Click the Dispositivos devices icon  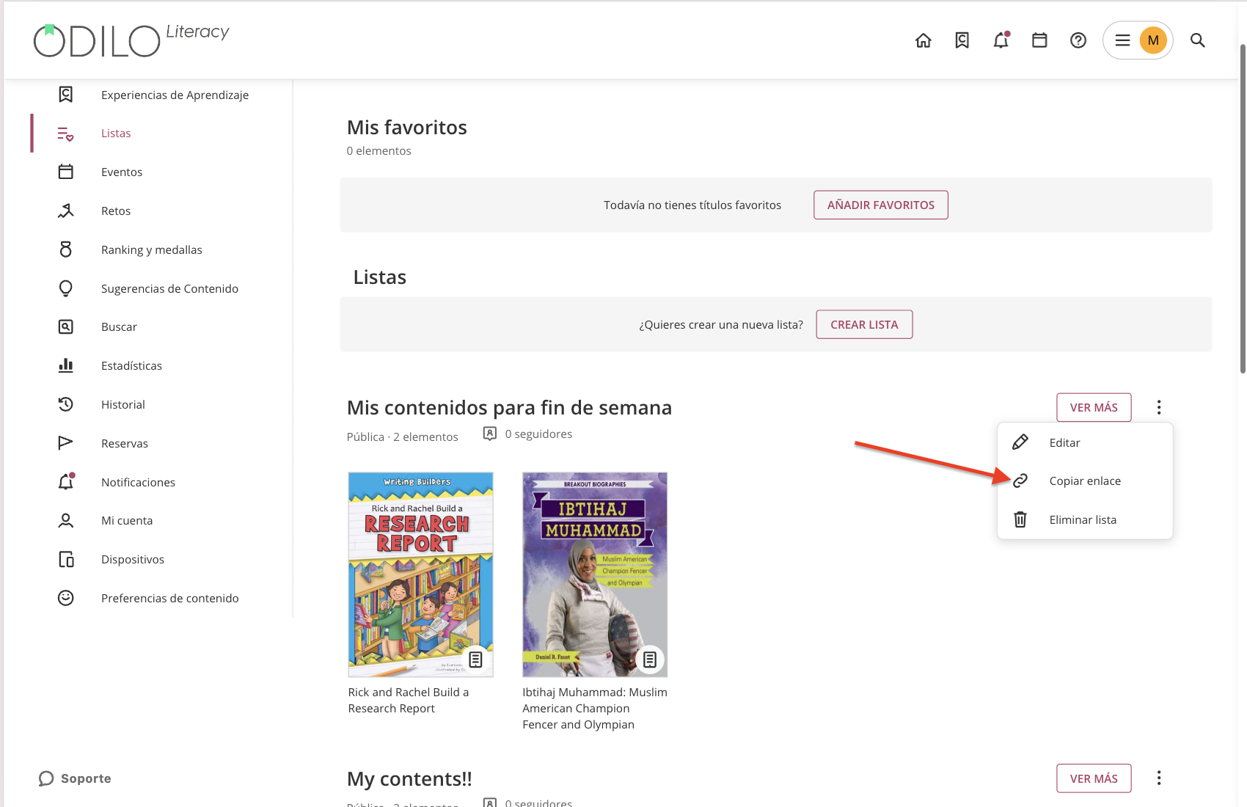pos(66,559)
